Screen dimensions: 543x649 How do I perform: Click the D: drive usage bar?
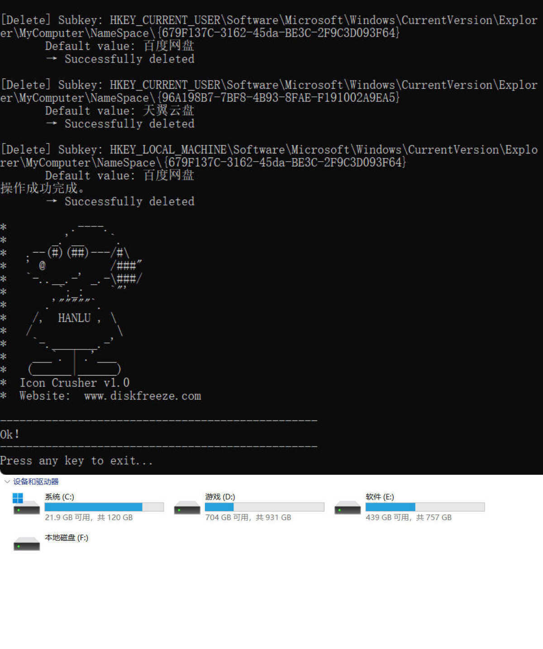click(x=264, y=507)
